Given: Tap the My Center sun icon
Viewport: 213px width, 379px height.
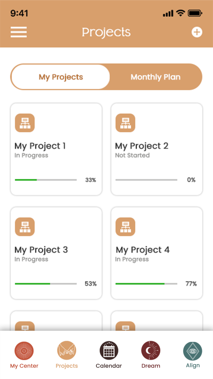Looking at the screenshot, I should click(x=24, y=351).
